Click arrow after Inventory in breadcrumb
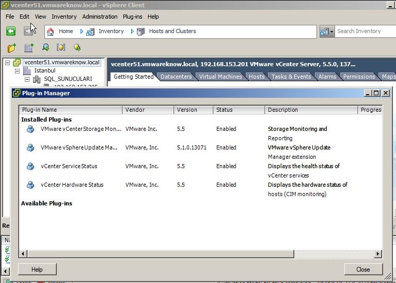Image resolution: width=396 pixels, height=283 pixels. coord(132,32)
